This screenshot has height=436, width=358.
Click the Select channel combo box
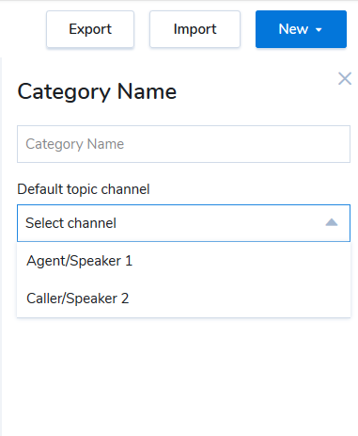point(183,223)
